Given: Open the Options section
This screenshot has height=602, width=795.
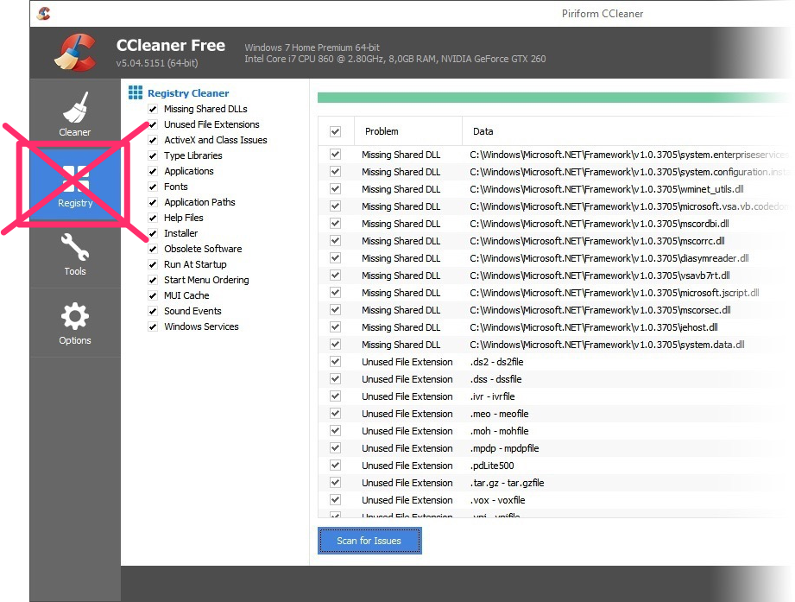Looking at the screenshot, I should coord(75,324).
